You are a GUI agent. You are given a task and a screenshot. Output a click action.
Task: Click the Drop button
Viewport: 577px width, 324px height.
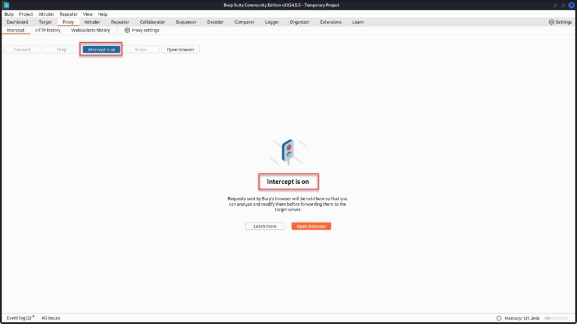coord(61,50)
